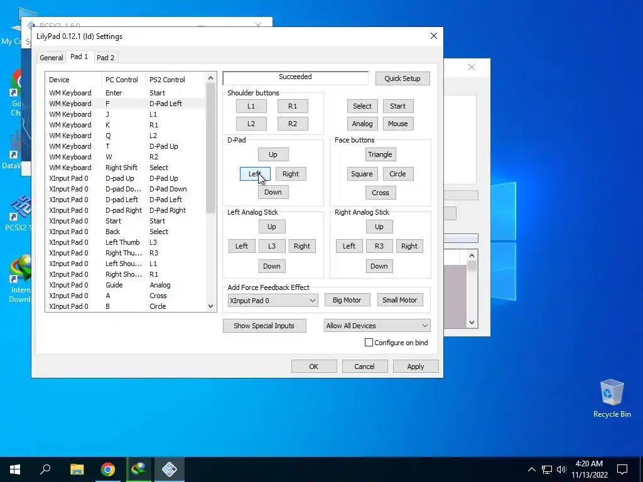Bind the D-Pad Left button
This screenshot has height=482, width=643.
click(255, 174)
